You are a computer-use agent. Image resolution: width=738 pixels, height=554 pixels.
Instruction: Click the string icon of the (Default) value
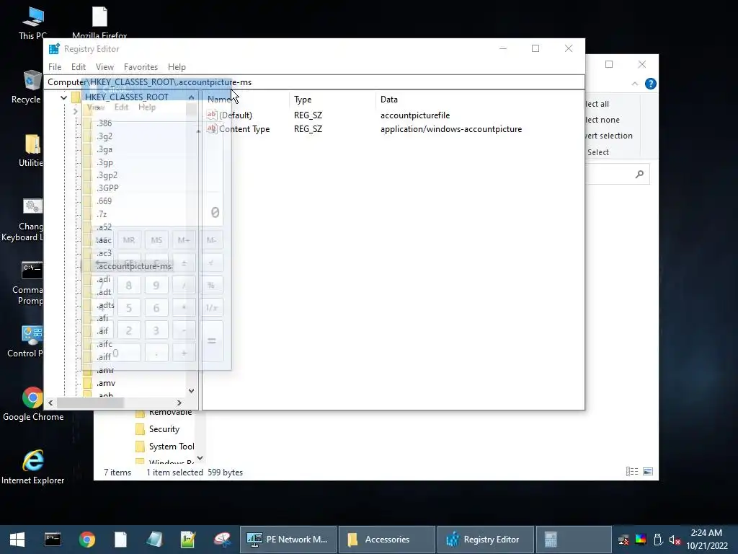(212, 115)
